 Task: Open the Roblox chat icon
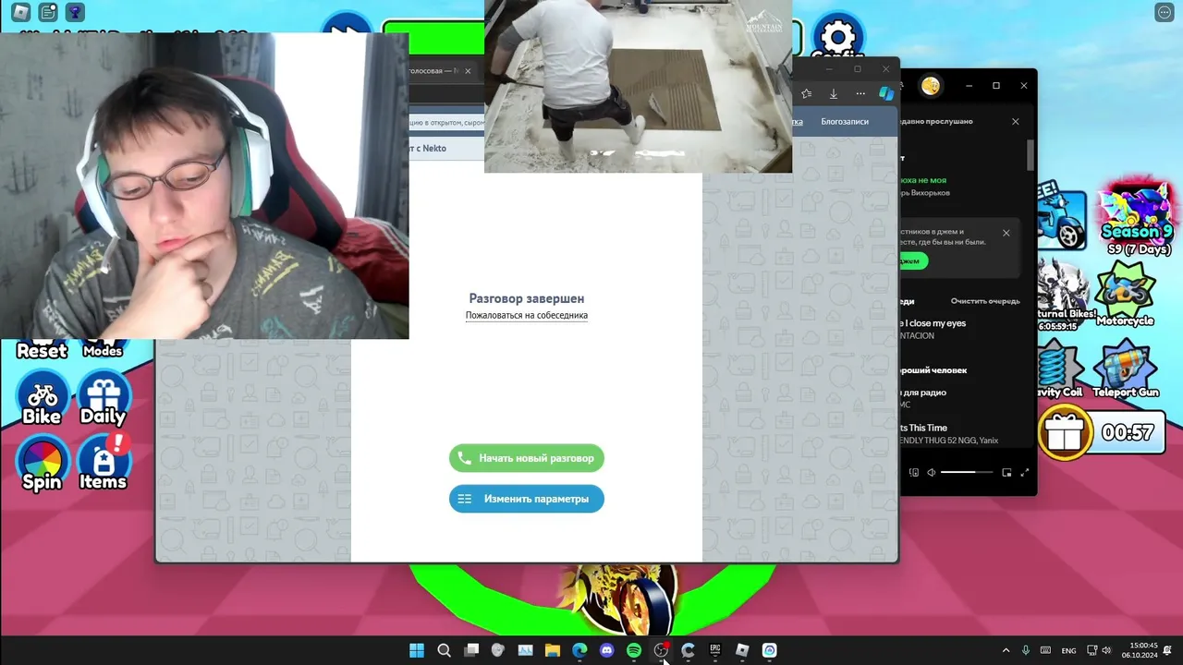click(47, 12)
